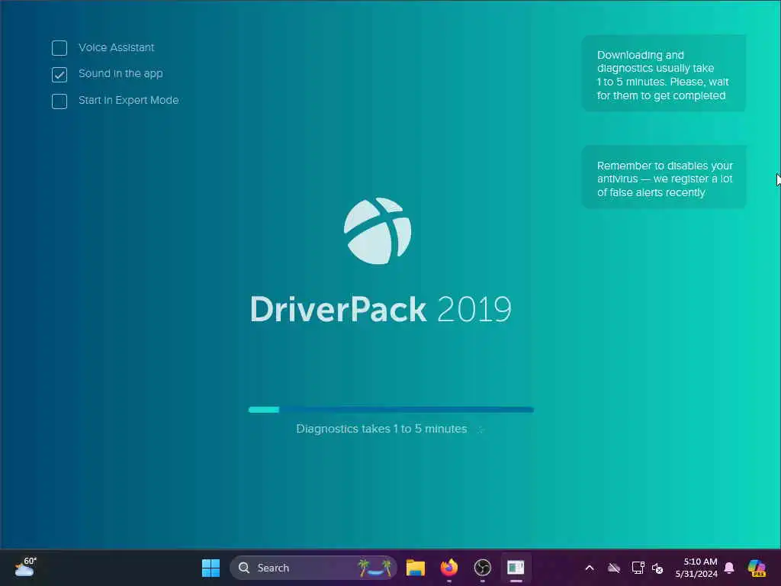Screen dimensions: 781x586
Task: Click the diagnostics progress bar
Action: point(391,410)
